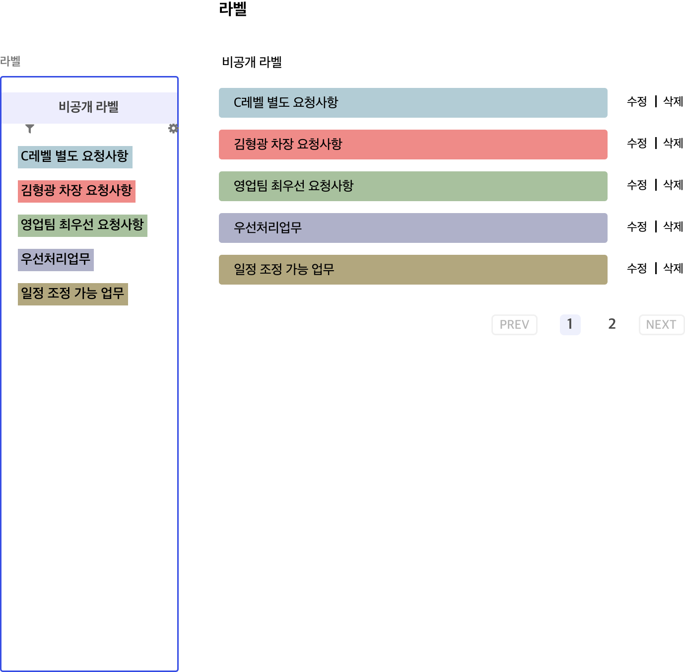This screenshot has width=685, height=672.
Task: Select the blue C레벨 별도 요청사항 bar
Action: 413,103
